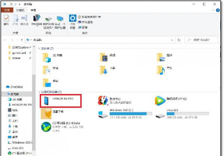
Task: Switch to the File tab
Action: pos(7,10)
